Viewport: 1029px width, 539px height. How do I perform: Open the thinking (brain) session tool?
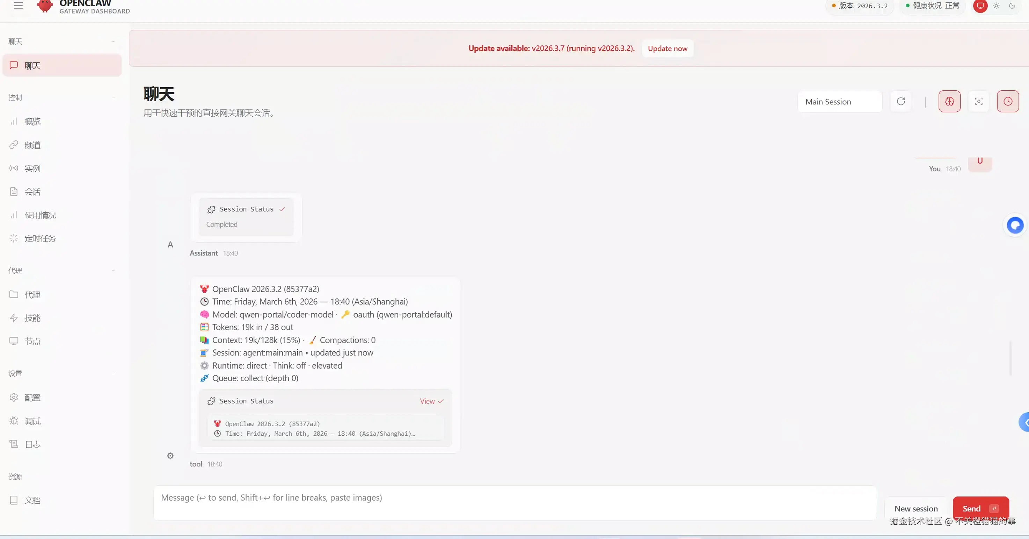[x=949, y=101]
